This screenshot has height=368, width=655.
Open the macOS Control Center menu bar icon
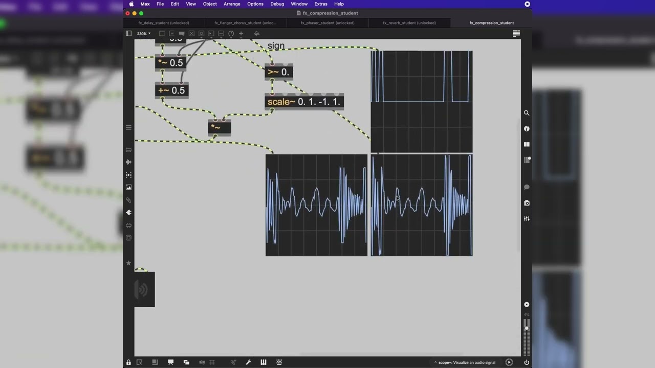[x=527, y=4]
